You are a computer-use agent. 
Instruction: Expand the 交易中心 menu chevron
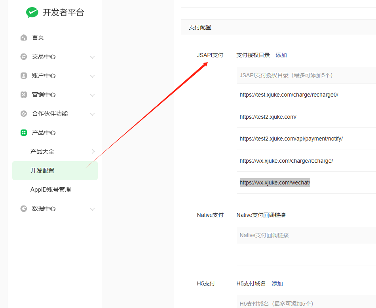coord(92,57)
